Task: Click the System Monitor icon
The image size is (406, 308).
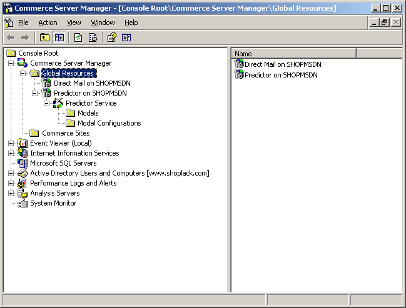Action: [23, 203]
